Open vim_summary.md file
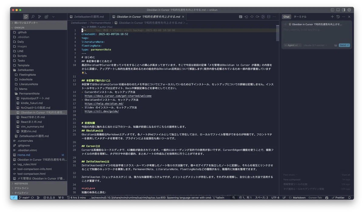Viewport: 364px width, 213px height. tap(39, 126)
